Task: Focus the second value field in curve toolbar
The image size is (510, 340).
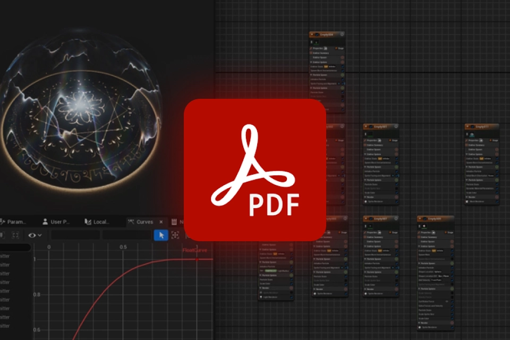Action: [126, 235]
